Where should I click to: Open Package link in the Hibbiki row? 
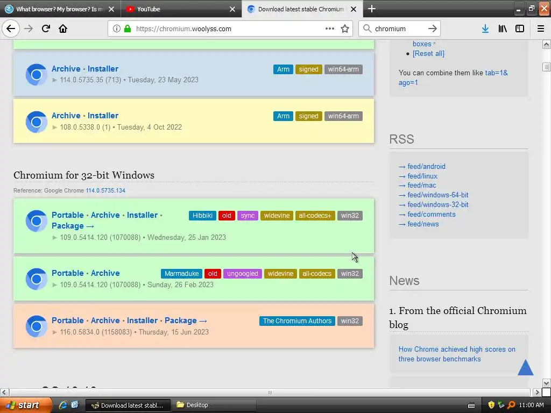(x=73, y=226)
